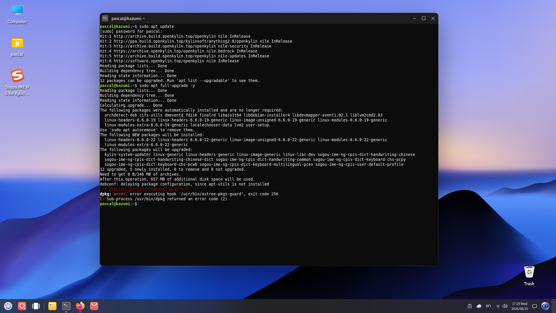Screen dimensions: 556x313
Task: Maximize the terminal window
Action: 424,18
